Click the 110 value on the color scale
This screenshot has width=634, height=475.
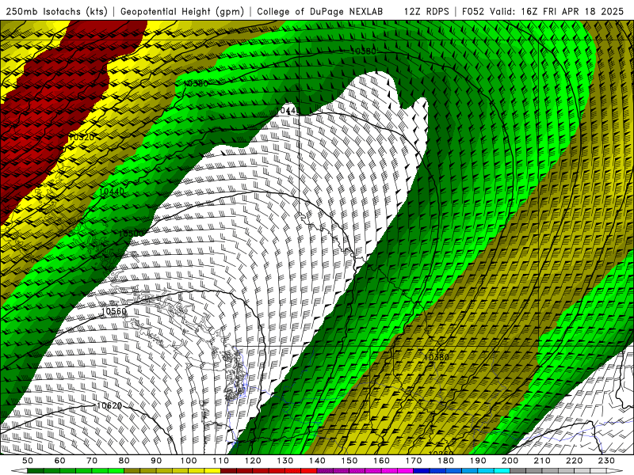click(x=221, y=461)
